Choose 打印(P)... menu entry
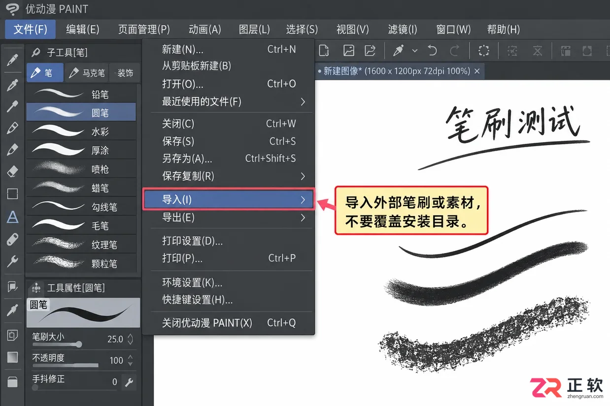The height and width of the screenshot is (406, 610). point(229,258)
